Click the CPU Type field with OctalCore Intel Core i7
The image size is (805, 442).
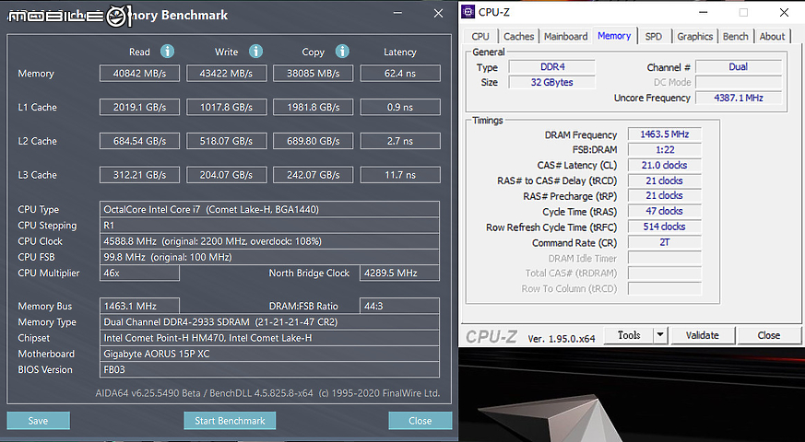(x=269, y=209)
